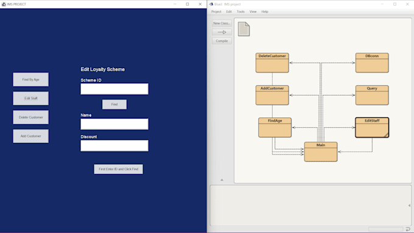Click the Find button under Scheme ID
Viewport: 414px width, 233px height.
pos(114,105)
